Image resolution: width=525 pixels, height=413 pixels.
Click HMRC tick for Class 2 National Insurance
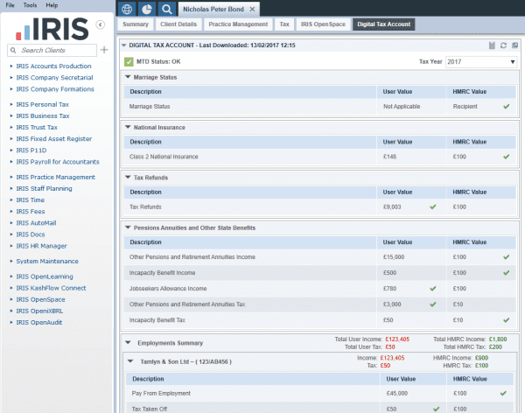point(507,157)
